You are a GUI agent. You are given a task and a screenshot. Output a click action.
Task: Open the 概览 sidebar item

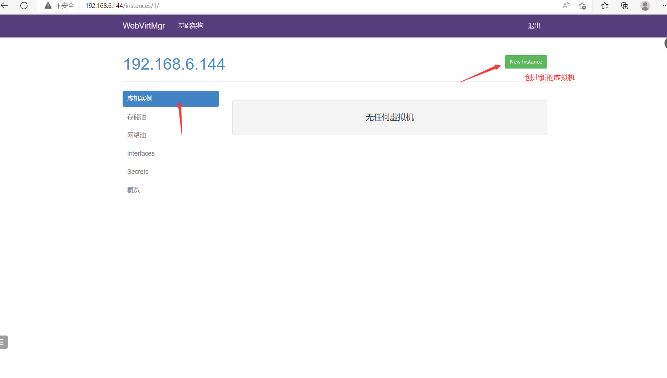133,190
